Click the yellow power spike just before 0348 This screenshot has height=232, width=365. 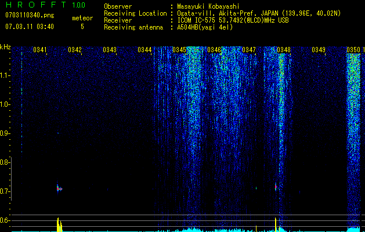(276, 224)
